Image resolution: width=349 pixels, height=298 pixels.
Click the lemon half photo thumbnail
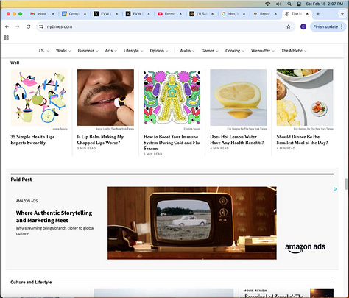(239, 97)
